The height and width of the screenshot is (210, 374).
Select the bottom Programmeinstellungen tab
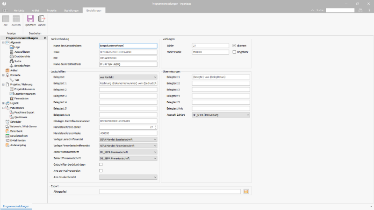[x=16, y=206]
